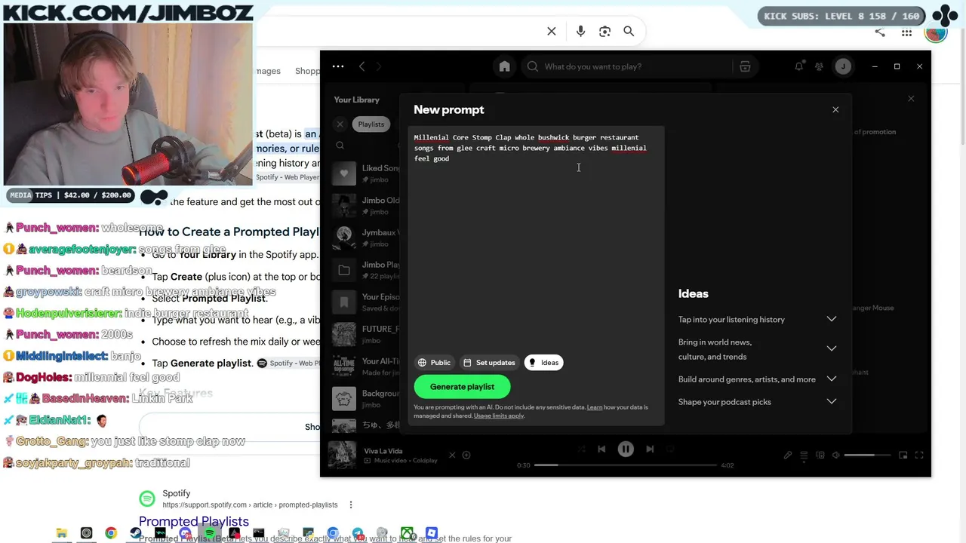
Task: Skip to the previous track
Action: point(601,449)
